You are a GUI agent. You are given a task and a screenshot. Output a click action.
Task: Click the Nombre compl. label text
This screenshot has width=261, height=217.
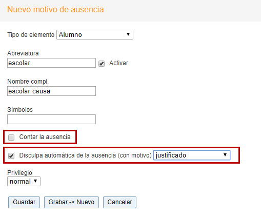28,82
